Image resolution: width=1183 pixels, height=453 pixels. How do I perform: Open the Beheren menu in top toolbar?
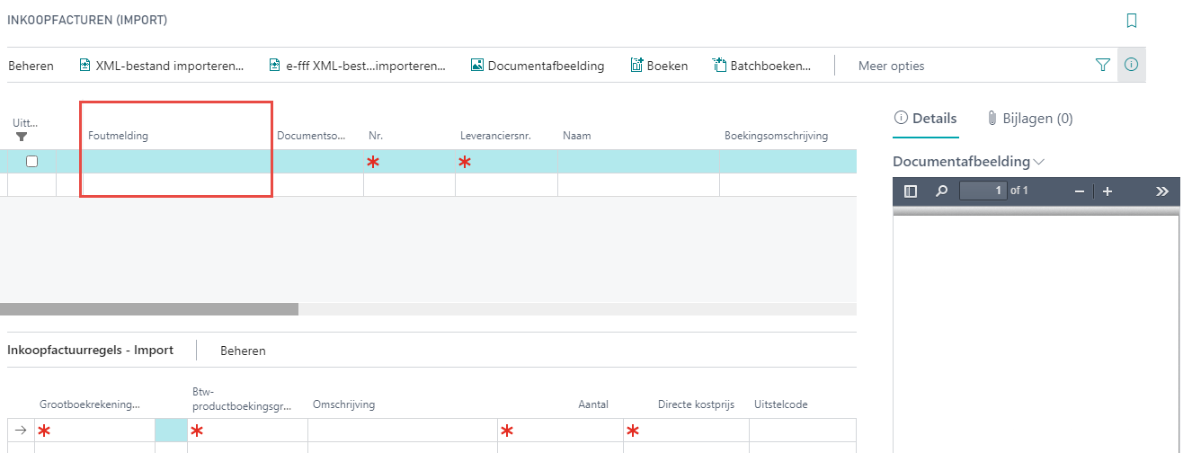point(31,66)
